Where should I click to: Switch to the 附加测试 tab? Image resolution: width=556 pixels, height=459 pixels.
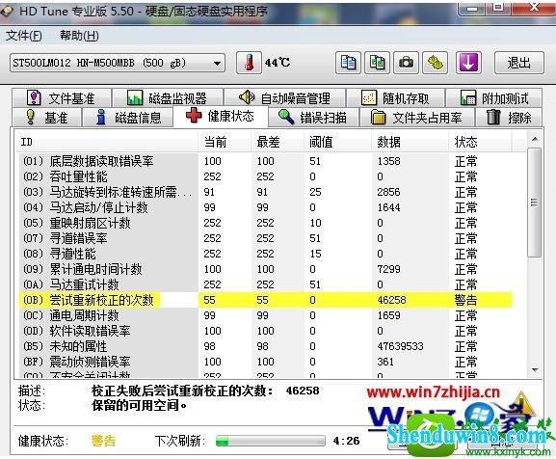pos(494,98)
